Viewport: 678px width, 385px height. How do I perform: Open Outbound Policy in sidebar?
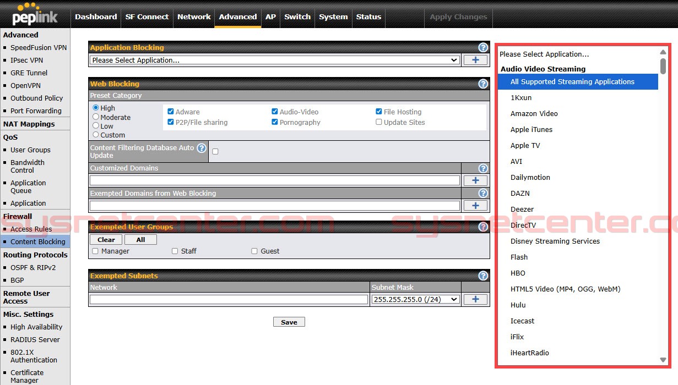click(x=36, y=98)
